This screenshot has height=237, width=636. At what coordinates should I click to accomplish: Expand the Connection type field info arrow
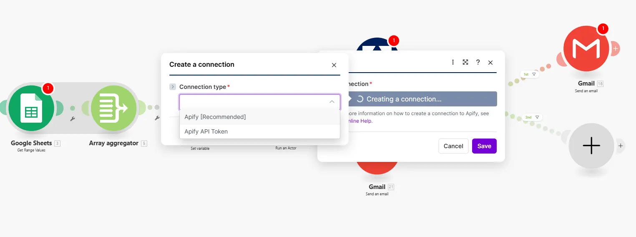[173, 87]
